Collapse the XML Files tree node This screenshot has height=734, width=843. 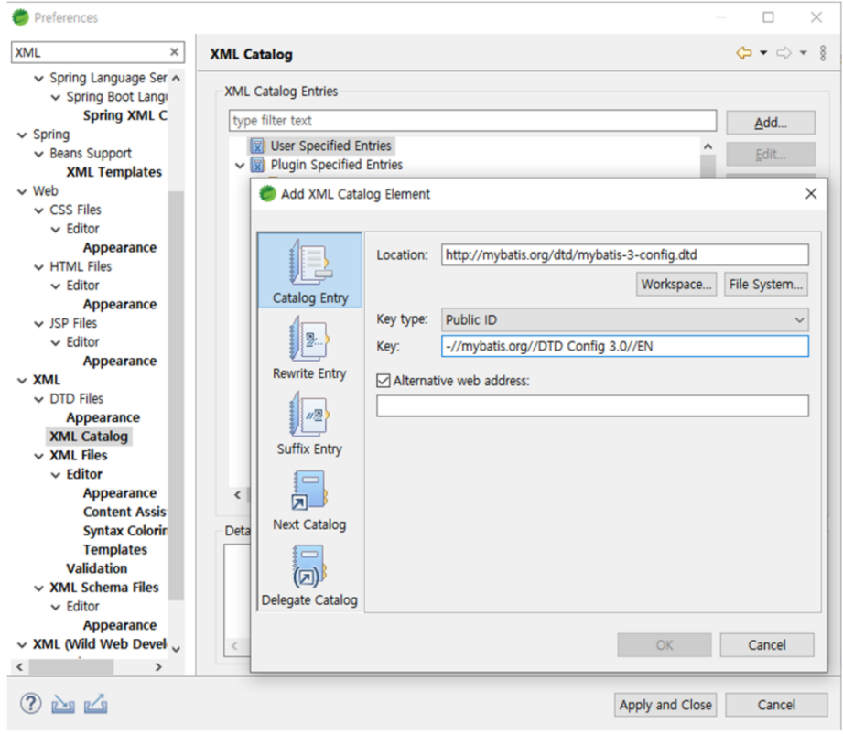(38, 457)
